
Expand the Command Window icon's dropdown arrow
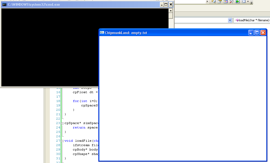click(248, 2)
